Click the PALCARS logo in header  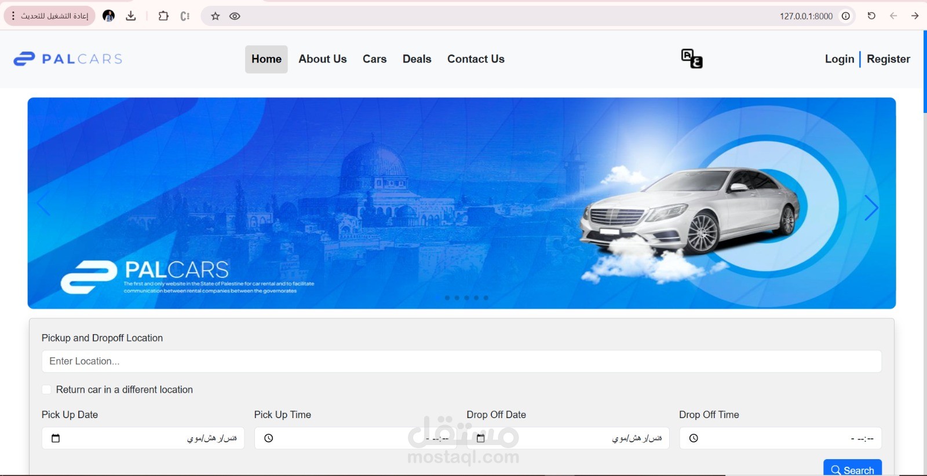click(68, 58)
